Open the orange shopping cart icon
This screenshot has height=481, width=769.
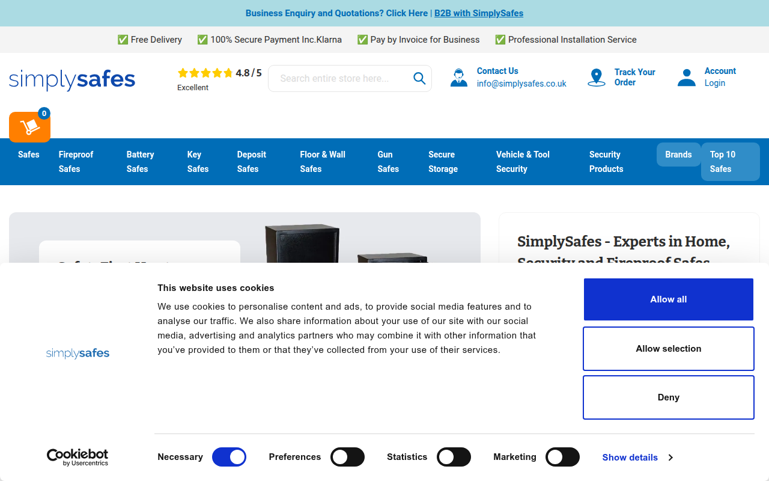29,127
